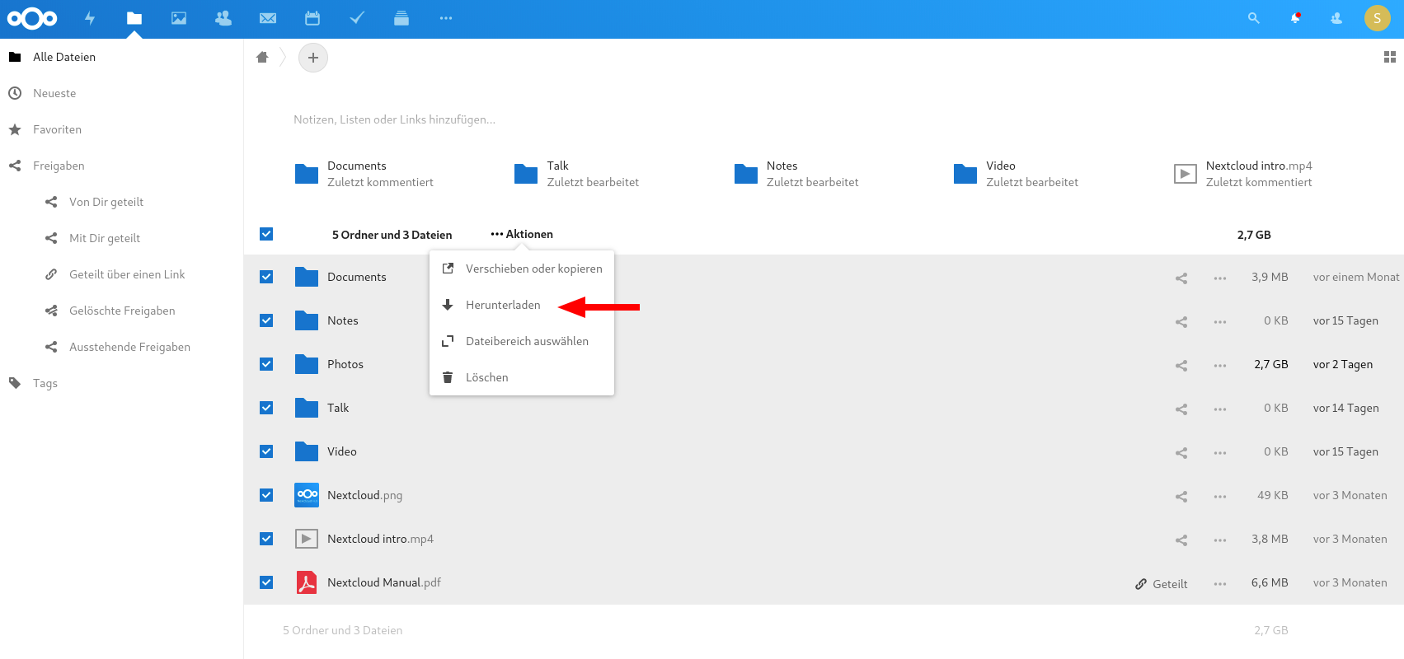This screenshot has height=659, width=1404.
Task: Toggle the select-all checkbox
Action: click(266, 234)
